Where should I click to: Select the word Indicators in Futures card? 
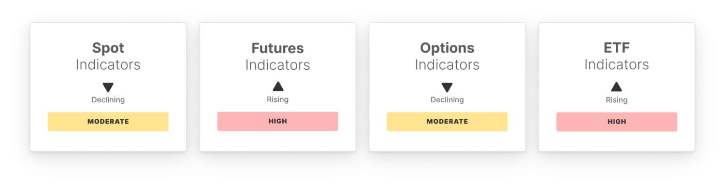coord(278,65)
